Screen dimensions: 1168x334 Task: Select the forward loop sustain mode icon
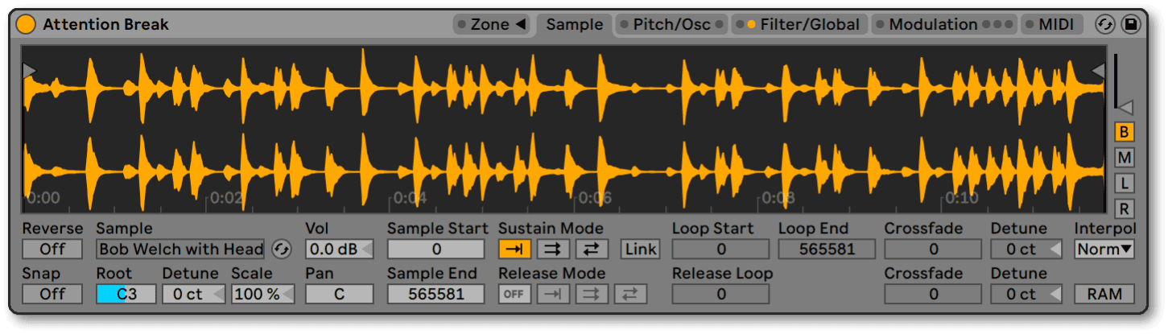(553, 249)
